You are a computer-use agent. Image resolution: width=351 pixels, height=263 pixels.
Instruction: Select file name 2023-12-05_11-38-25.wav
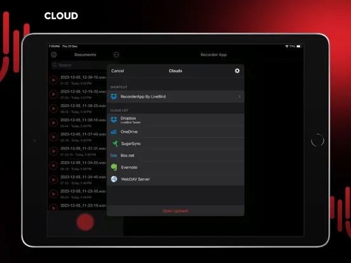83,106
